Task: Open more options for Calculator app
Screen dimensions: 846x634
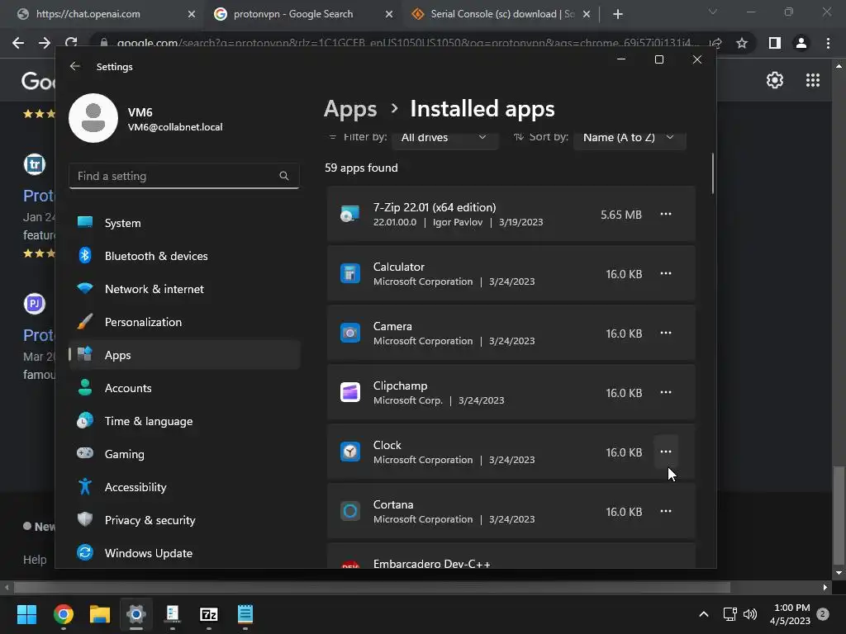Action: 666,273
